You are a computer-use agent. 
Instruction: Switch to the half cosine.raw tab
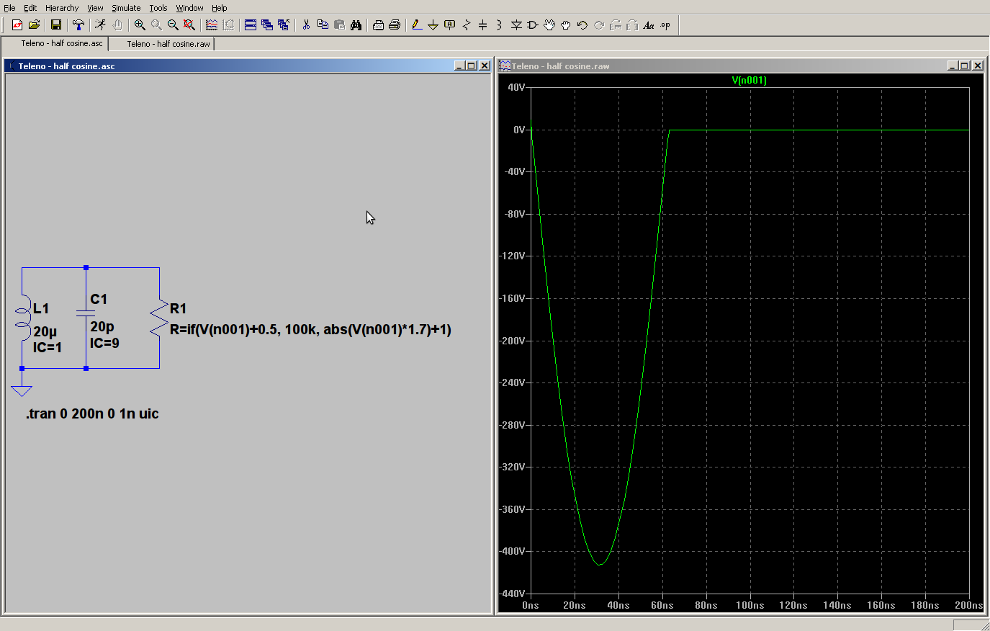tap(168, 44)
